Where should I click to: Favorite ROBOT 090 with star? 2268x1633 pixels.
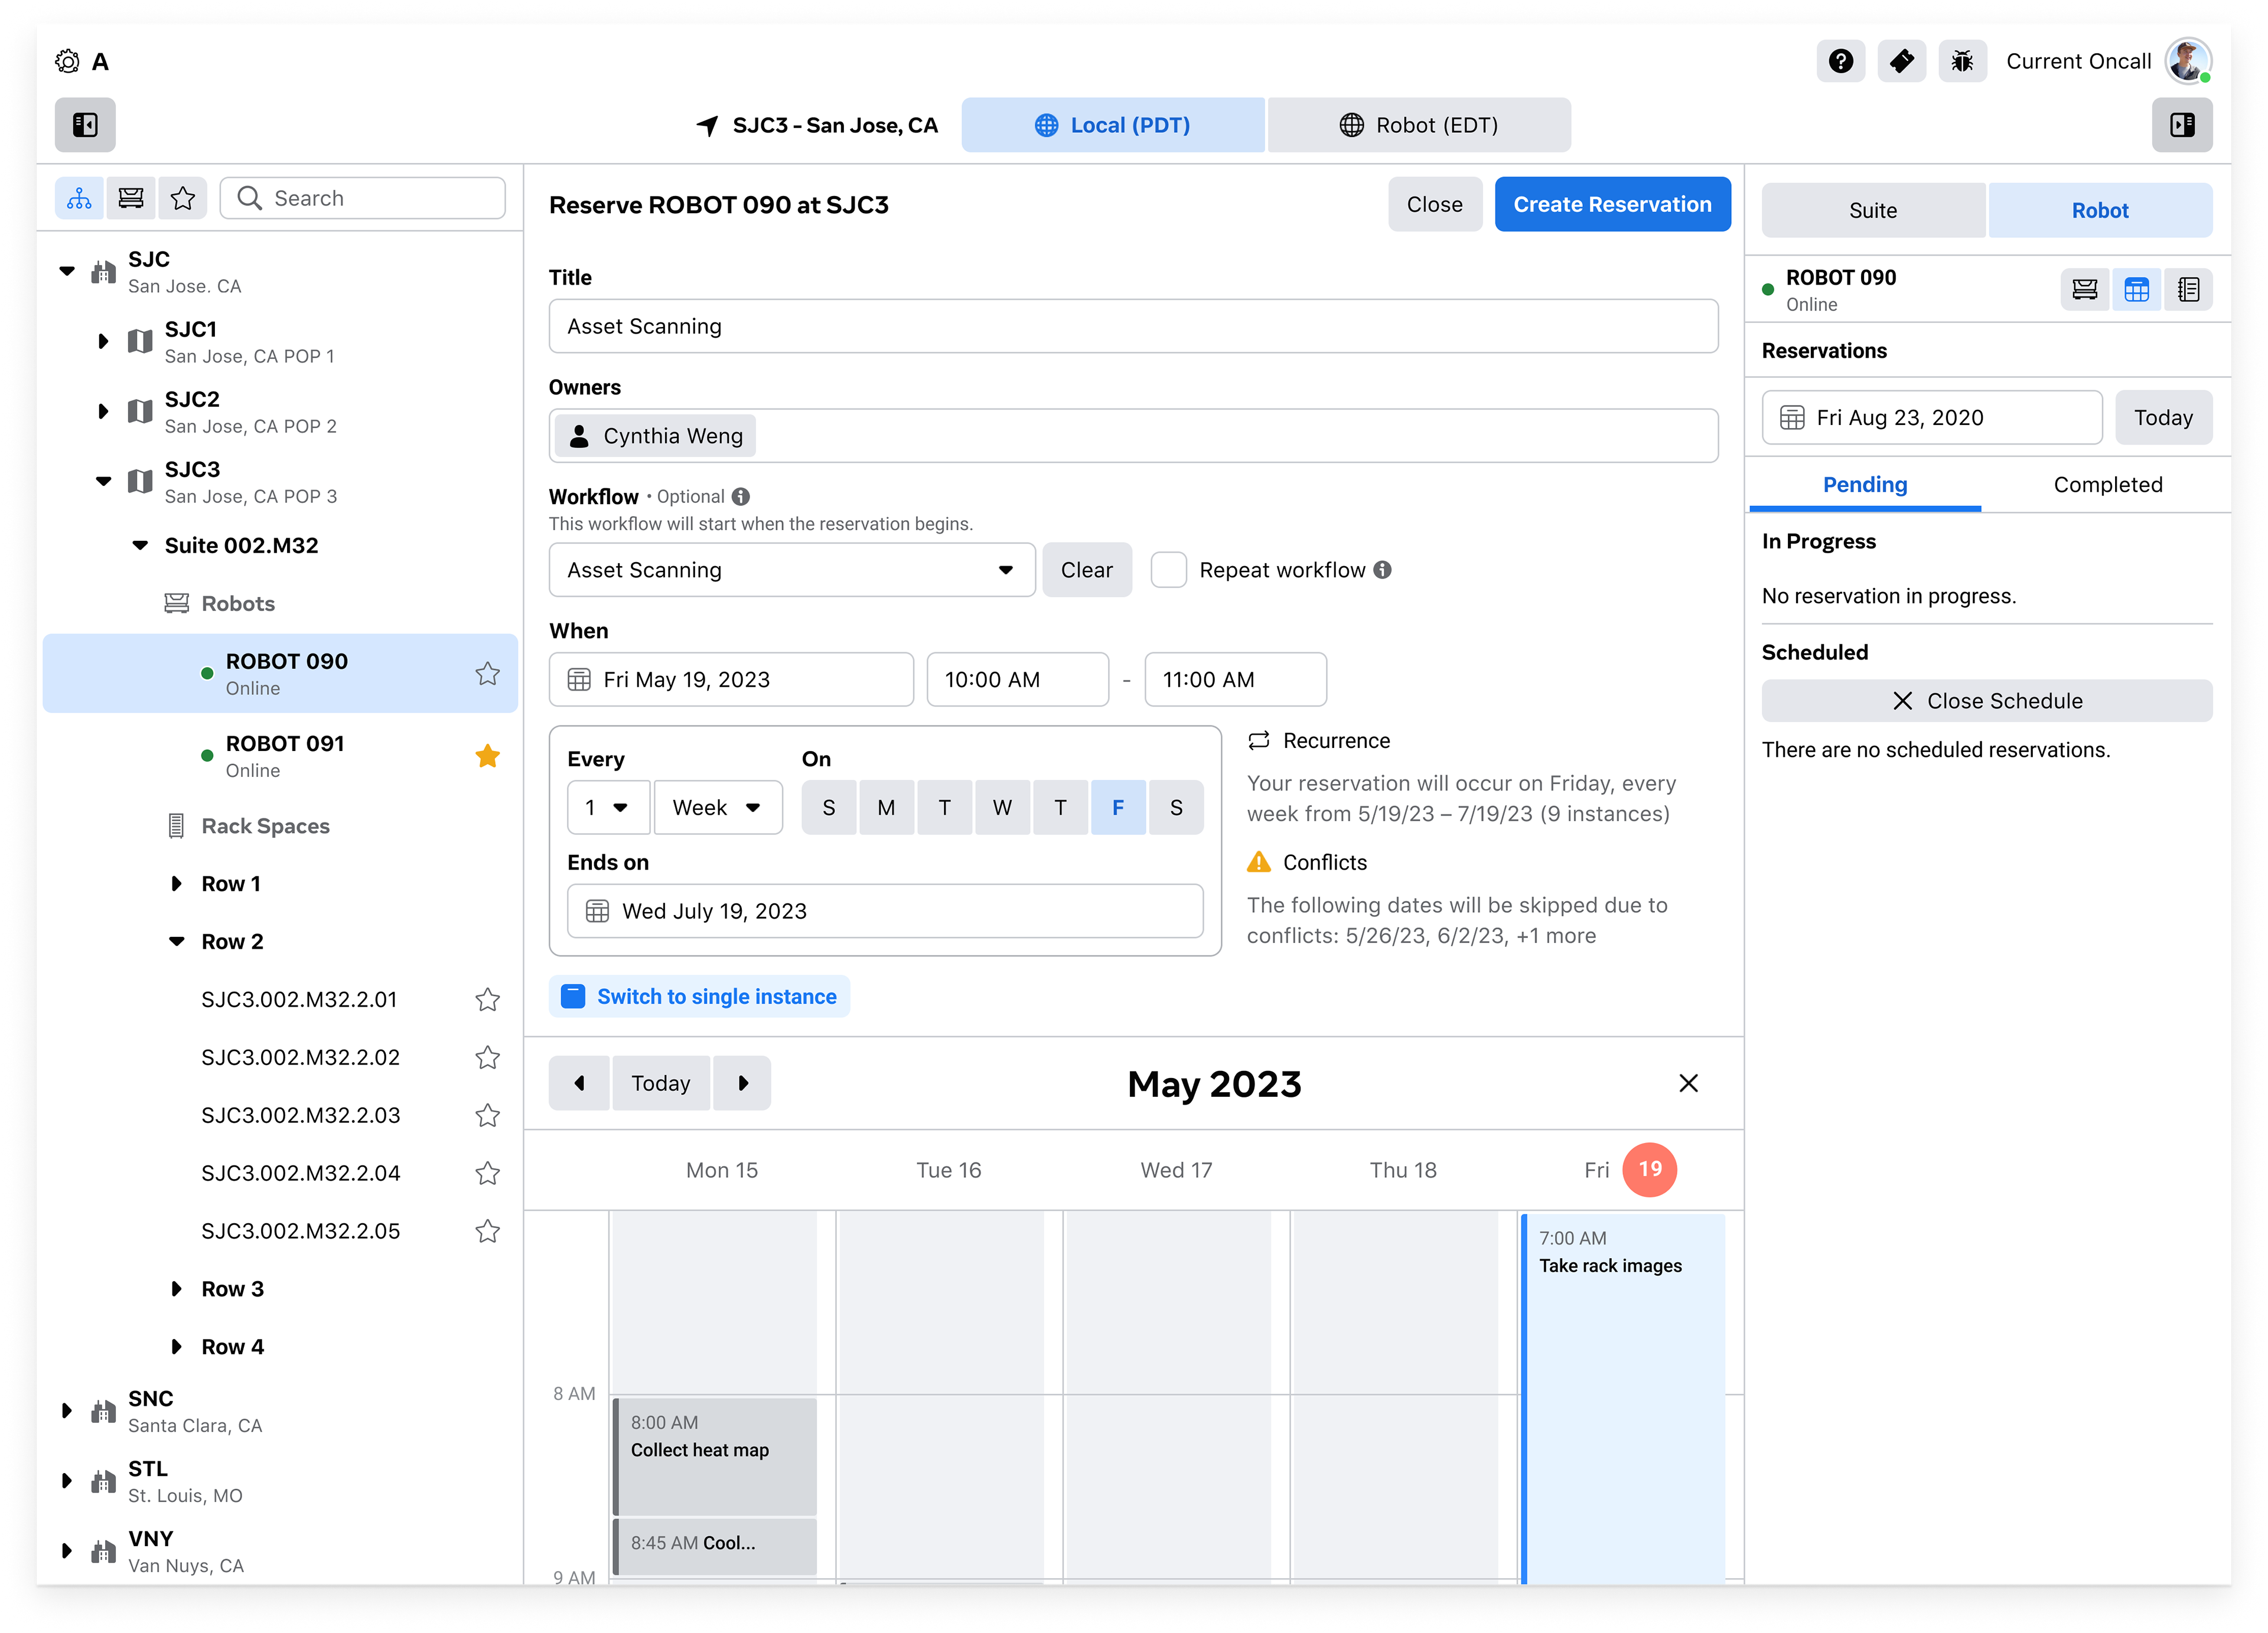tap(488, 674)
